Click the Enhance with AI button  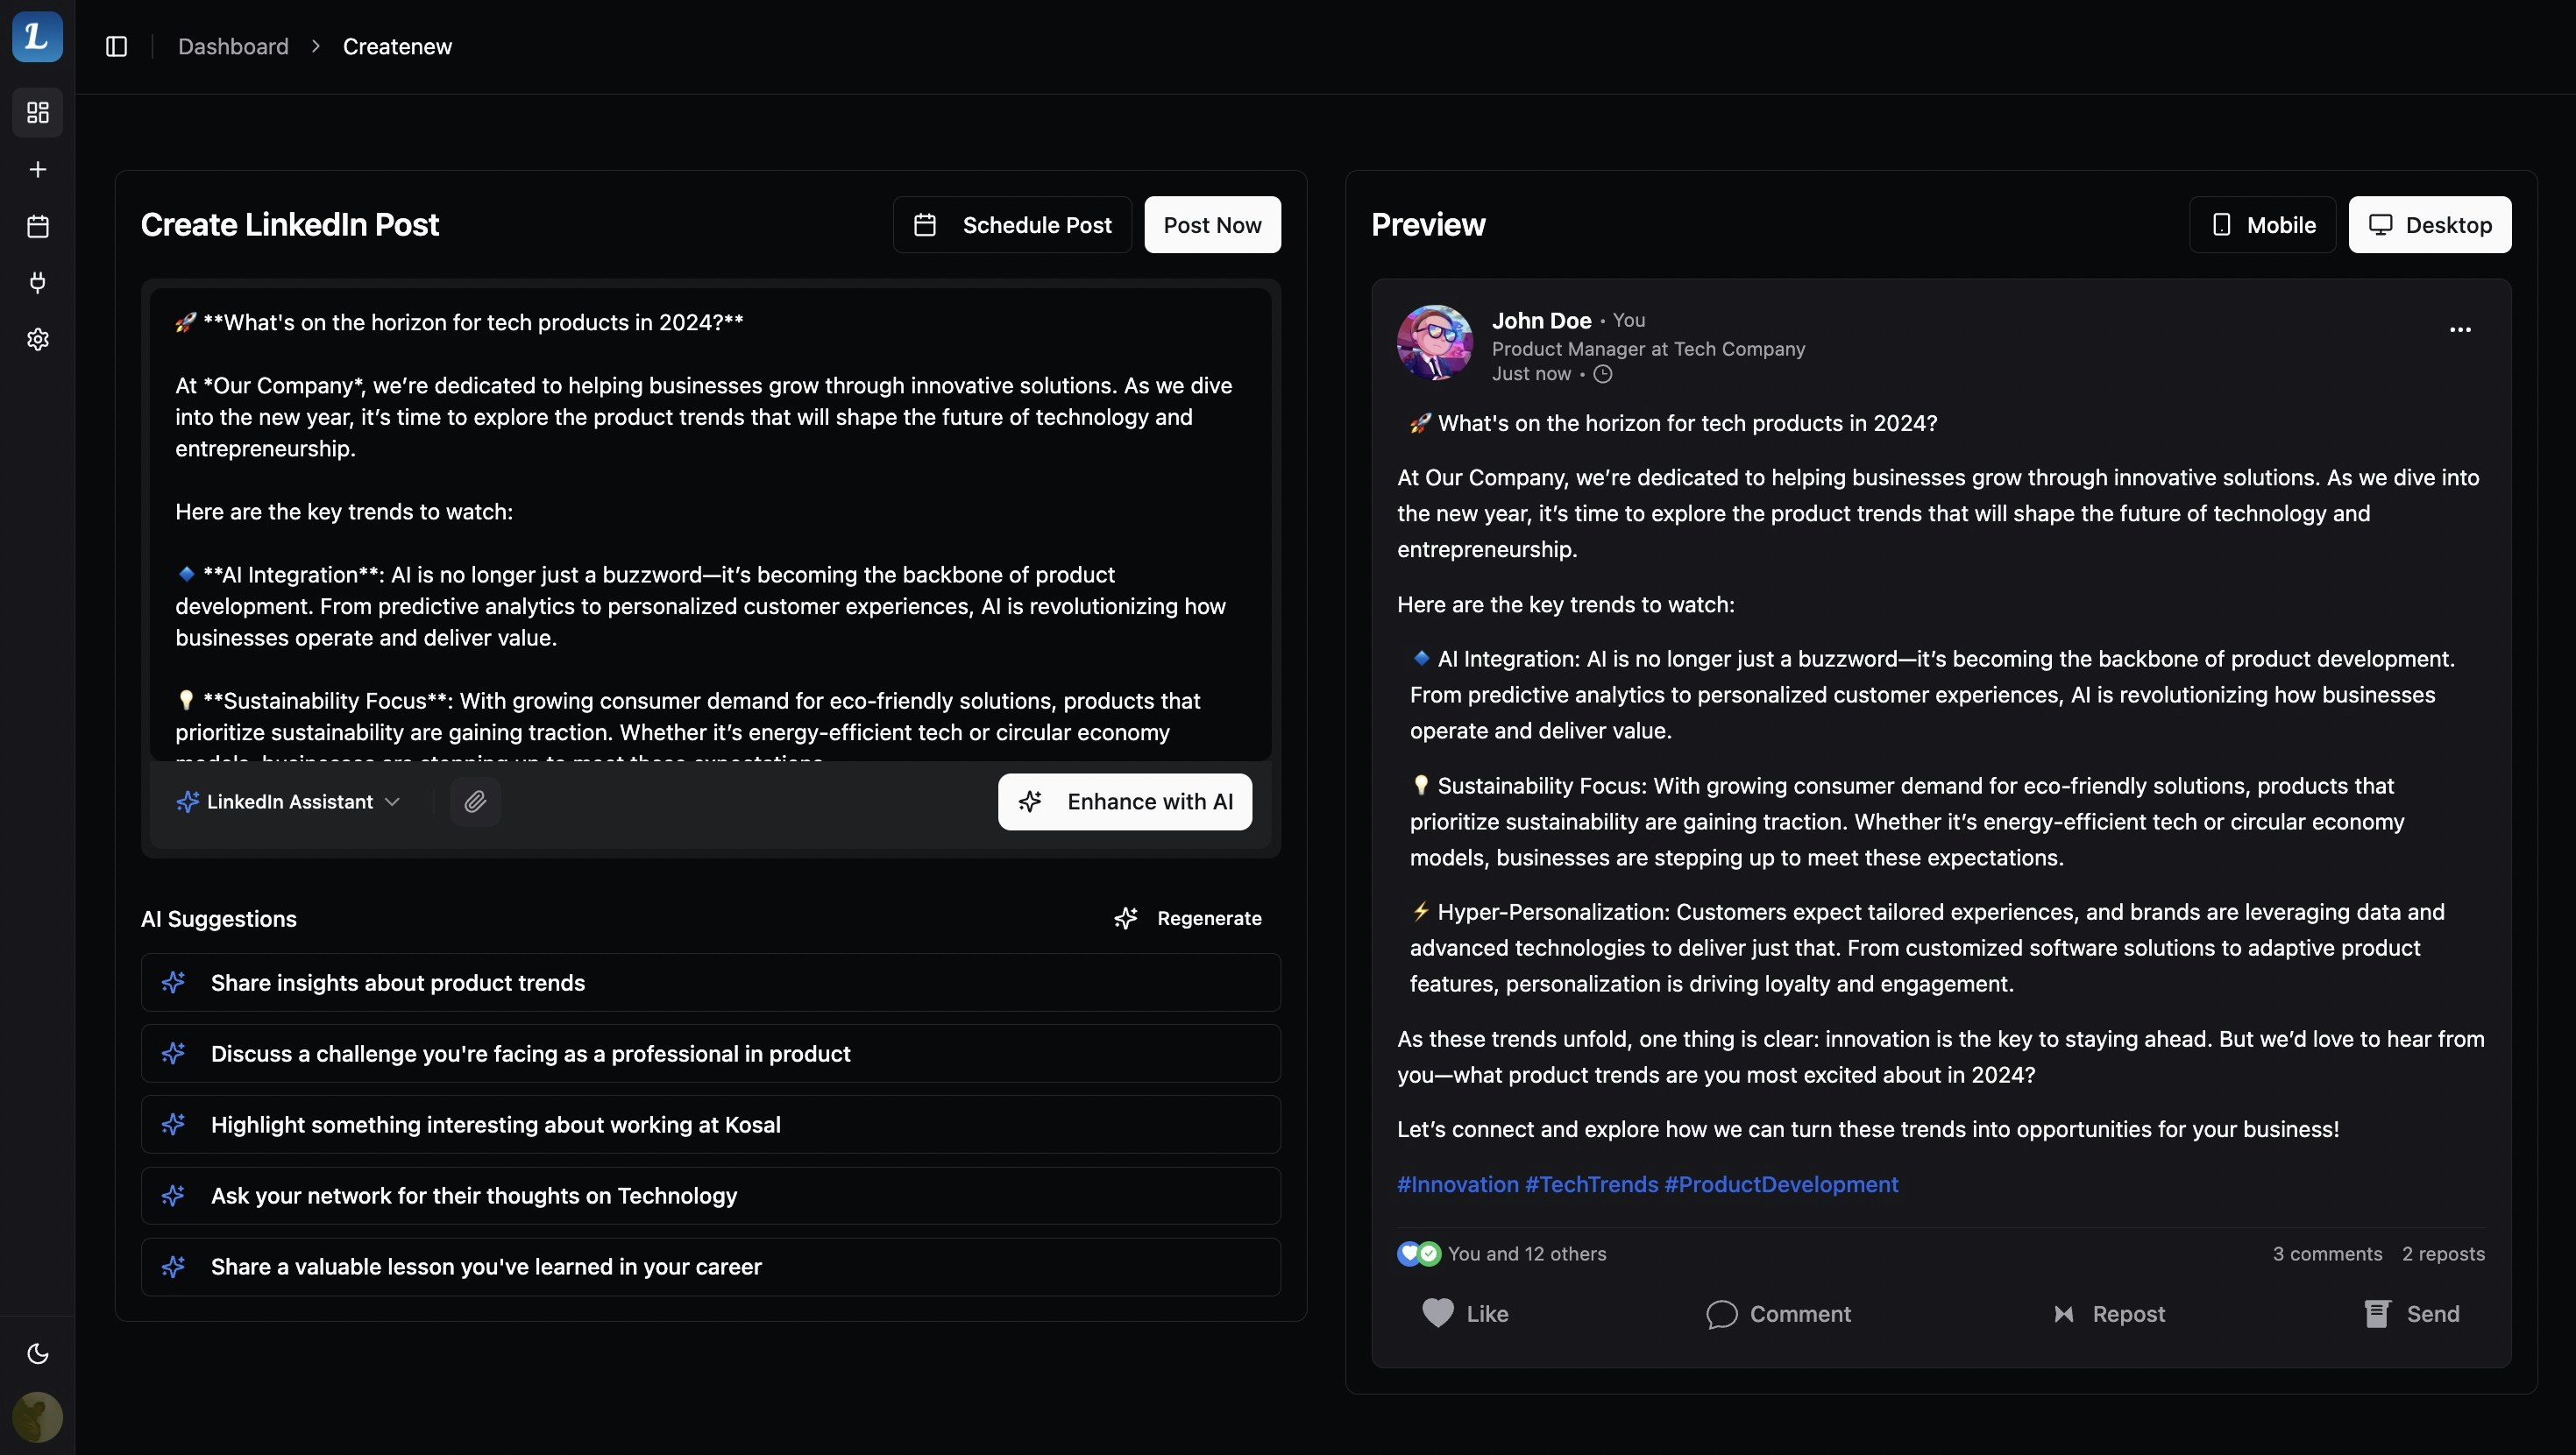click(x=1124, y=802)
